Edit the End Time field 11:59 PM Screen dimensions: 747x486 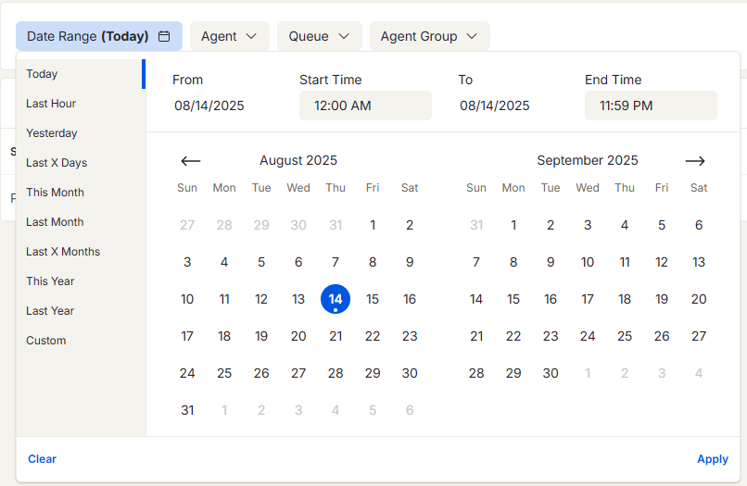coord(651,106)
